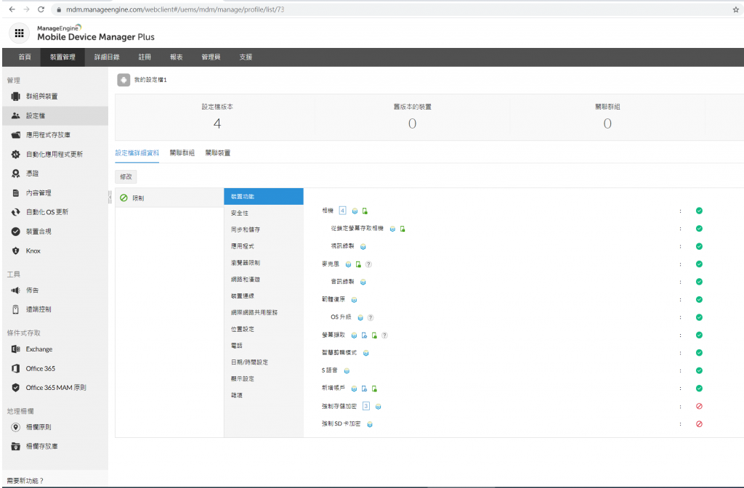Click the green status check for 相機

699,211
